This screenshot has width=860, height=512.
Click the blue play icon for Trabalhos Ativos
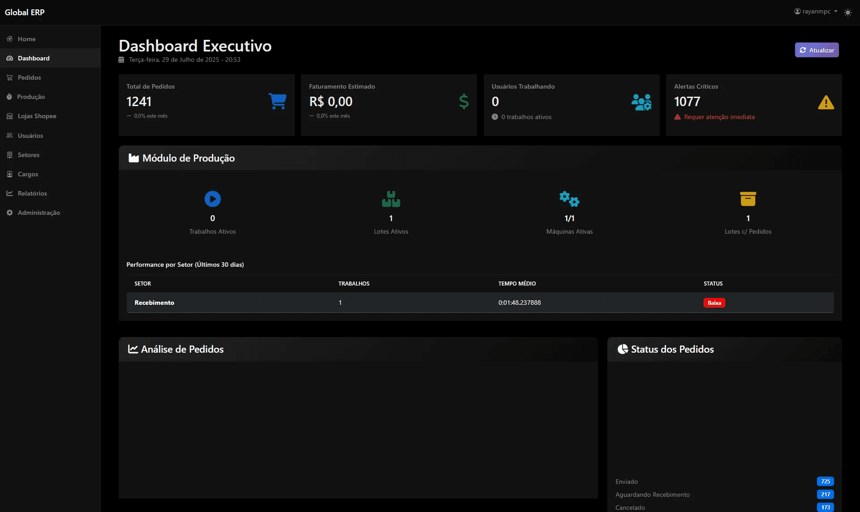tap(212, 199)
